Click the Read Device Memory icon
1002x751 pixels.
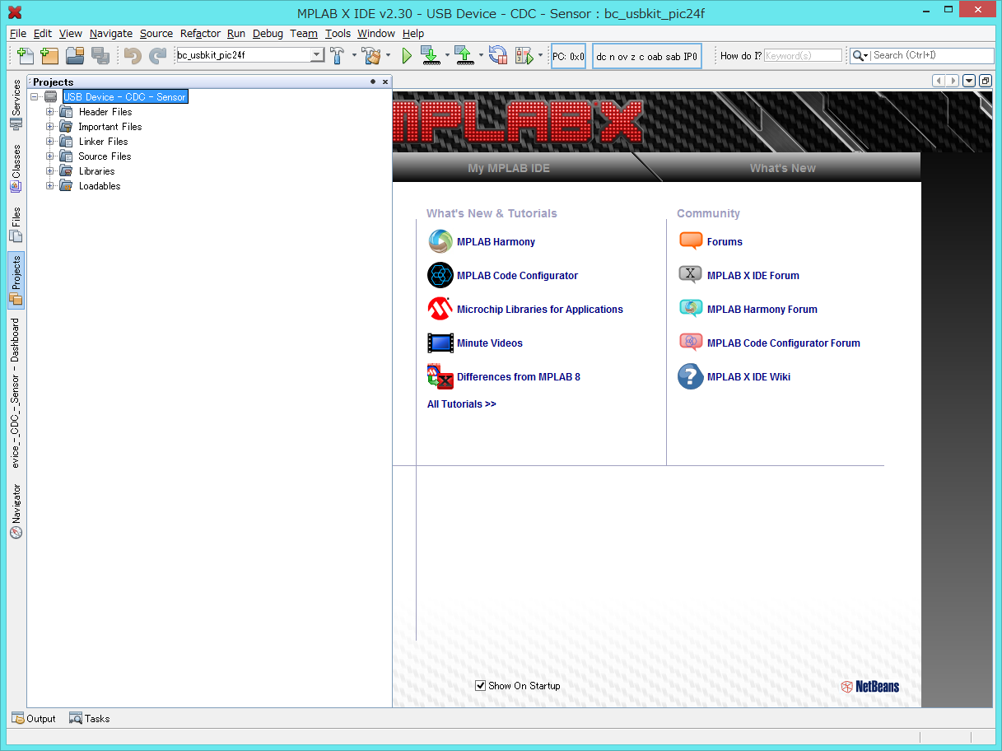(464, 56)
